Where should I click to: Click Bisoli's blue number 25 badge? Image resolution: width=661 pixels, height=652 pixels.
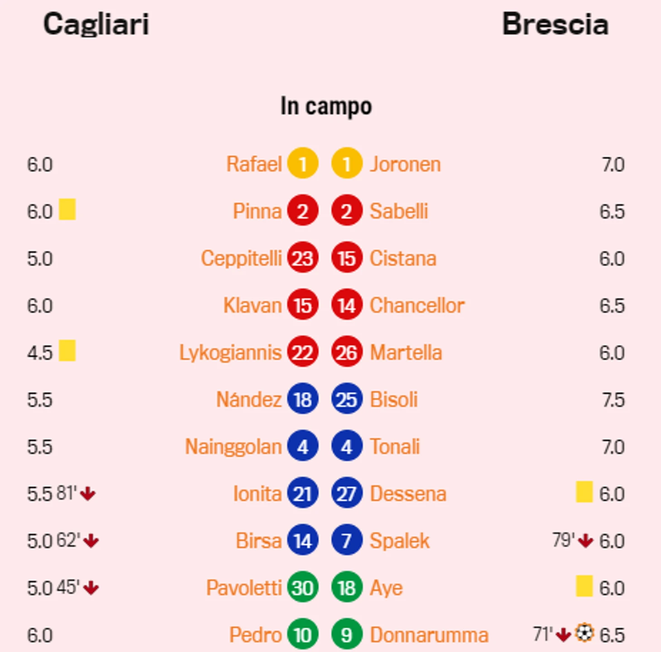[x=347, y=399]
